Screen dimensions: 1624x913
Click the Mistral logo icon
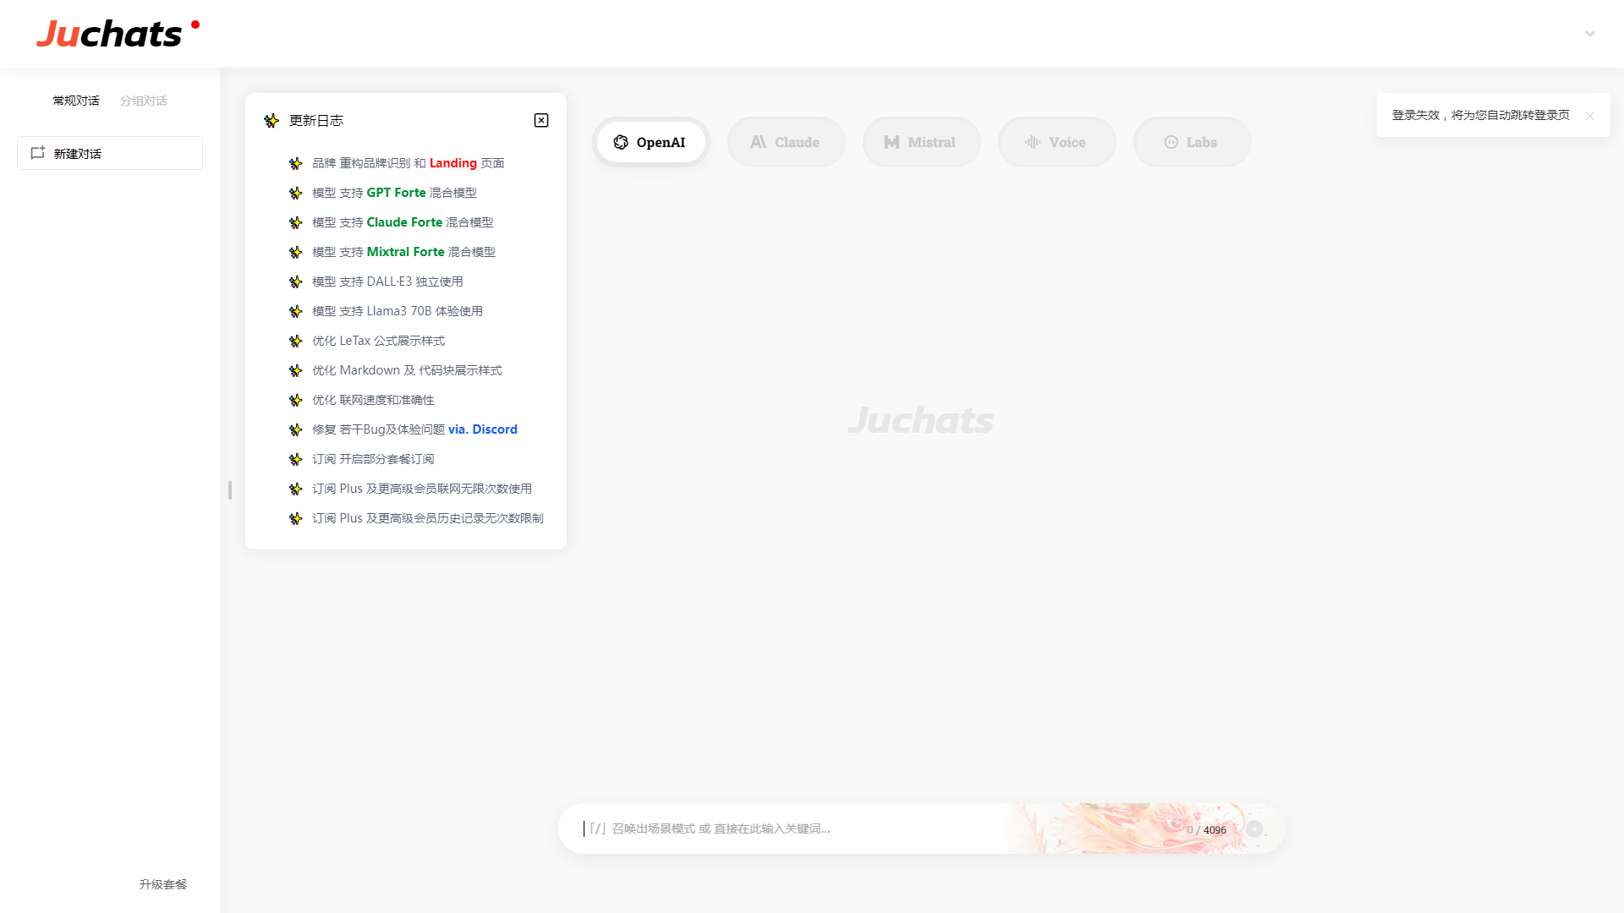click(x=892, y=142)
